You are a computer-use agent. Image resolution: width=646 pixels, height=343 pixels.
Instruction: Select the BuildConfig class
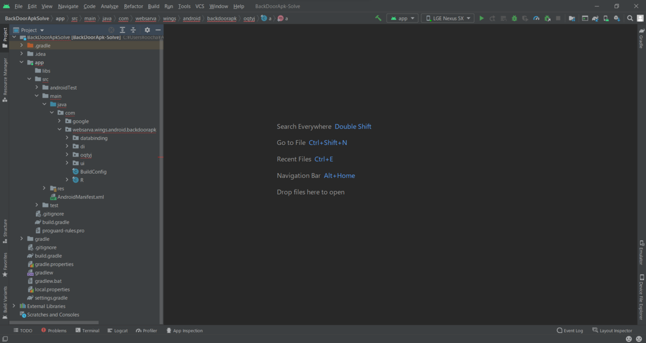click(x=89, y=171)
